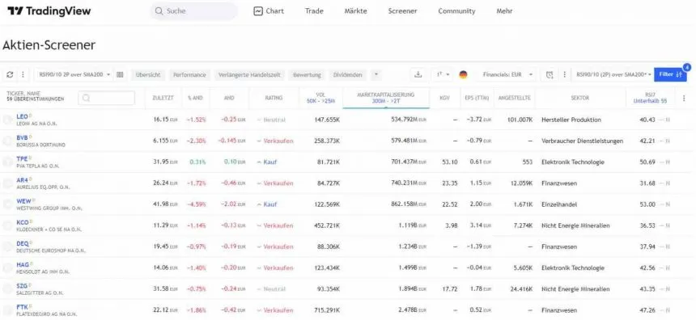Sort by the ANGESTELLTE column header

click(x=515, y=98)
